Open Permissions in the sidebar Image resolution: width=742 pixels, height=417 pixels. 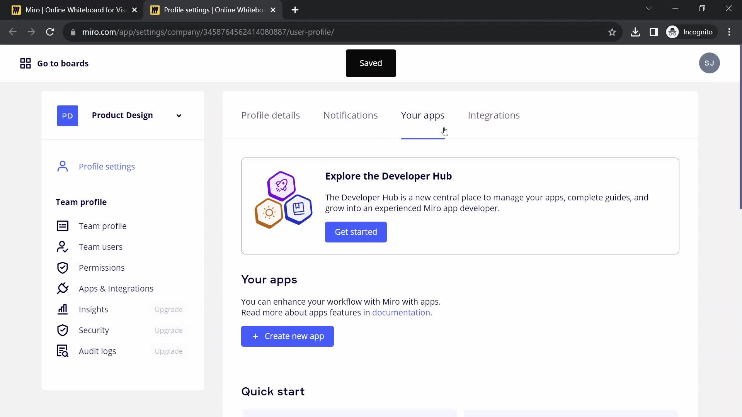102,268
